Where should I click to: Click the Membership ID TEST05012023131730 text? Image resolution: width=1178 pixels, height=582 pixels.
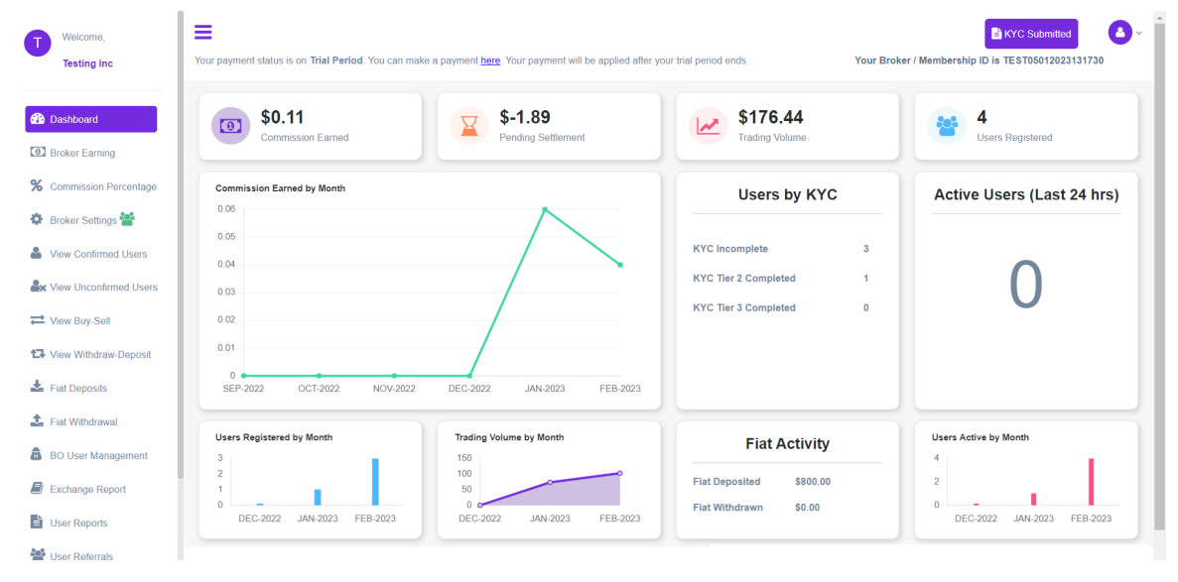tap(1053, 60)
